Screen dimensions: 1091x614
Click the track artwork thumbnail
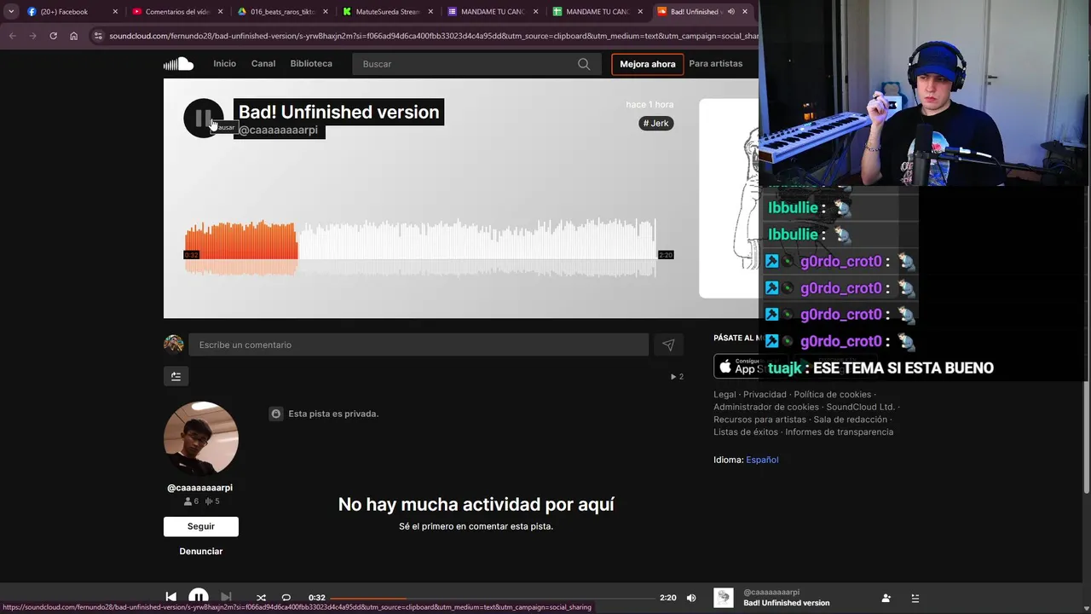729,198
